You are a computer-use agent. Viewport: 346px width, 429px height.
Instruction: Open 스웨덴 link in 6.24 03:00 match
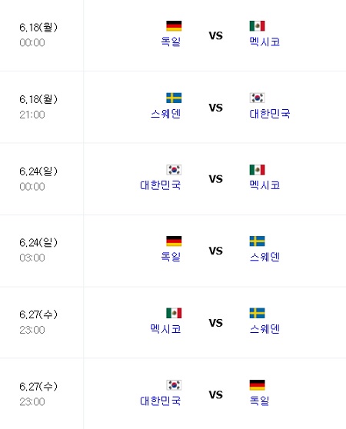coord(264,257)
